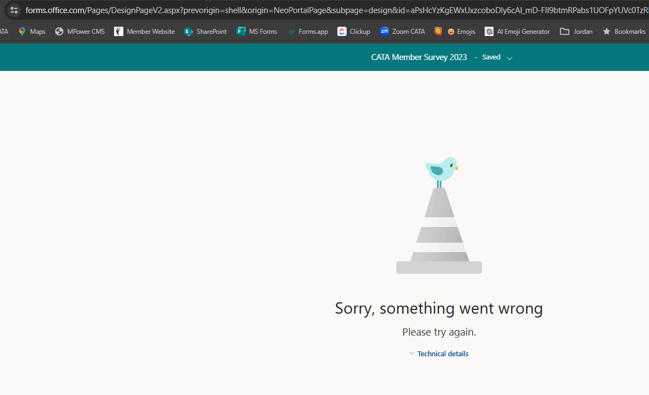Screen dimensions: 649x395
Task: Launch the MS Forms bookmark icon
Action: (241, 32)
